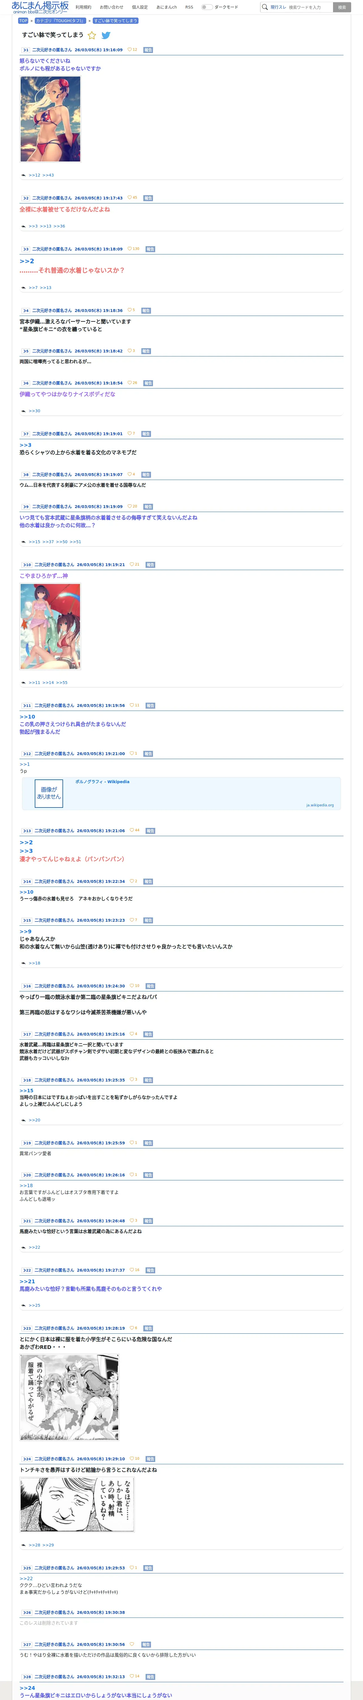363x1700 pixels.
Task: Like post 3 with heart icon
Action: (130, 249)
